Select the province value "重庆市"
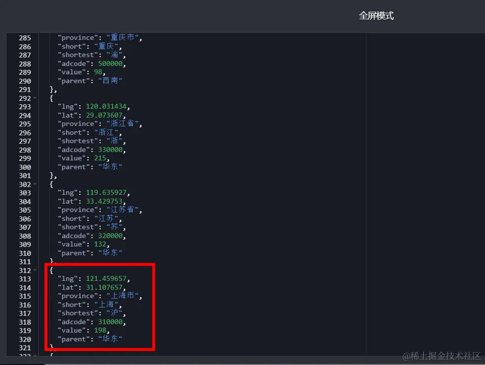485x365 pixels. point(122,37)
